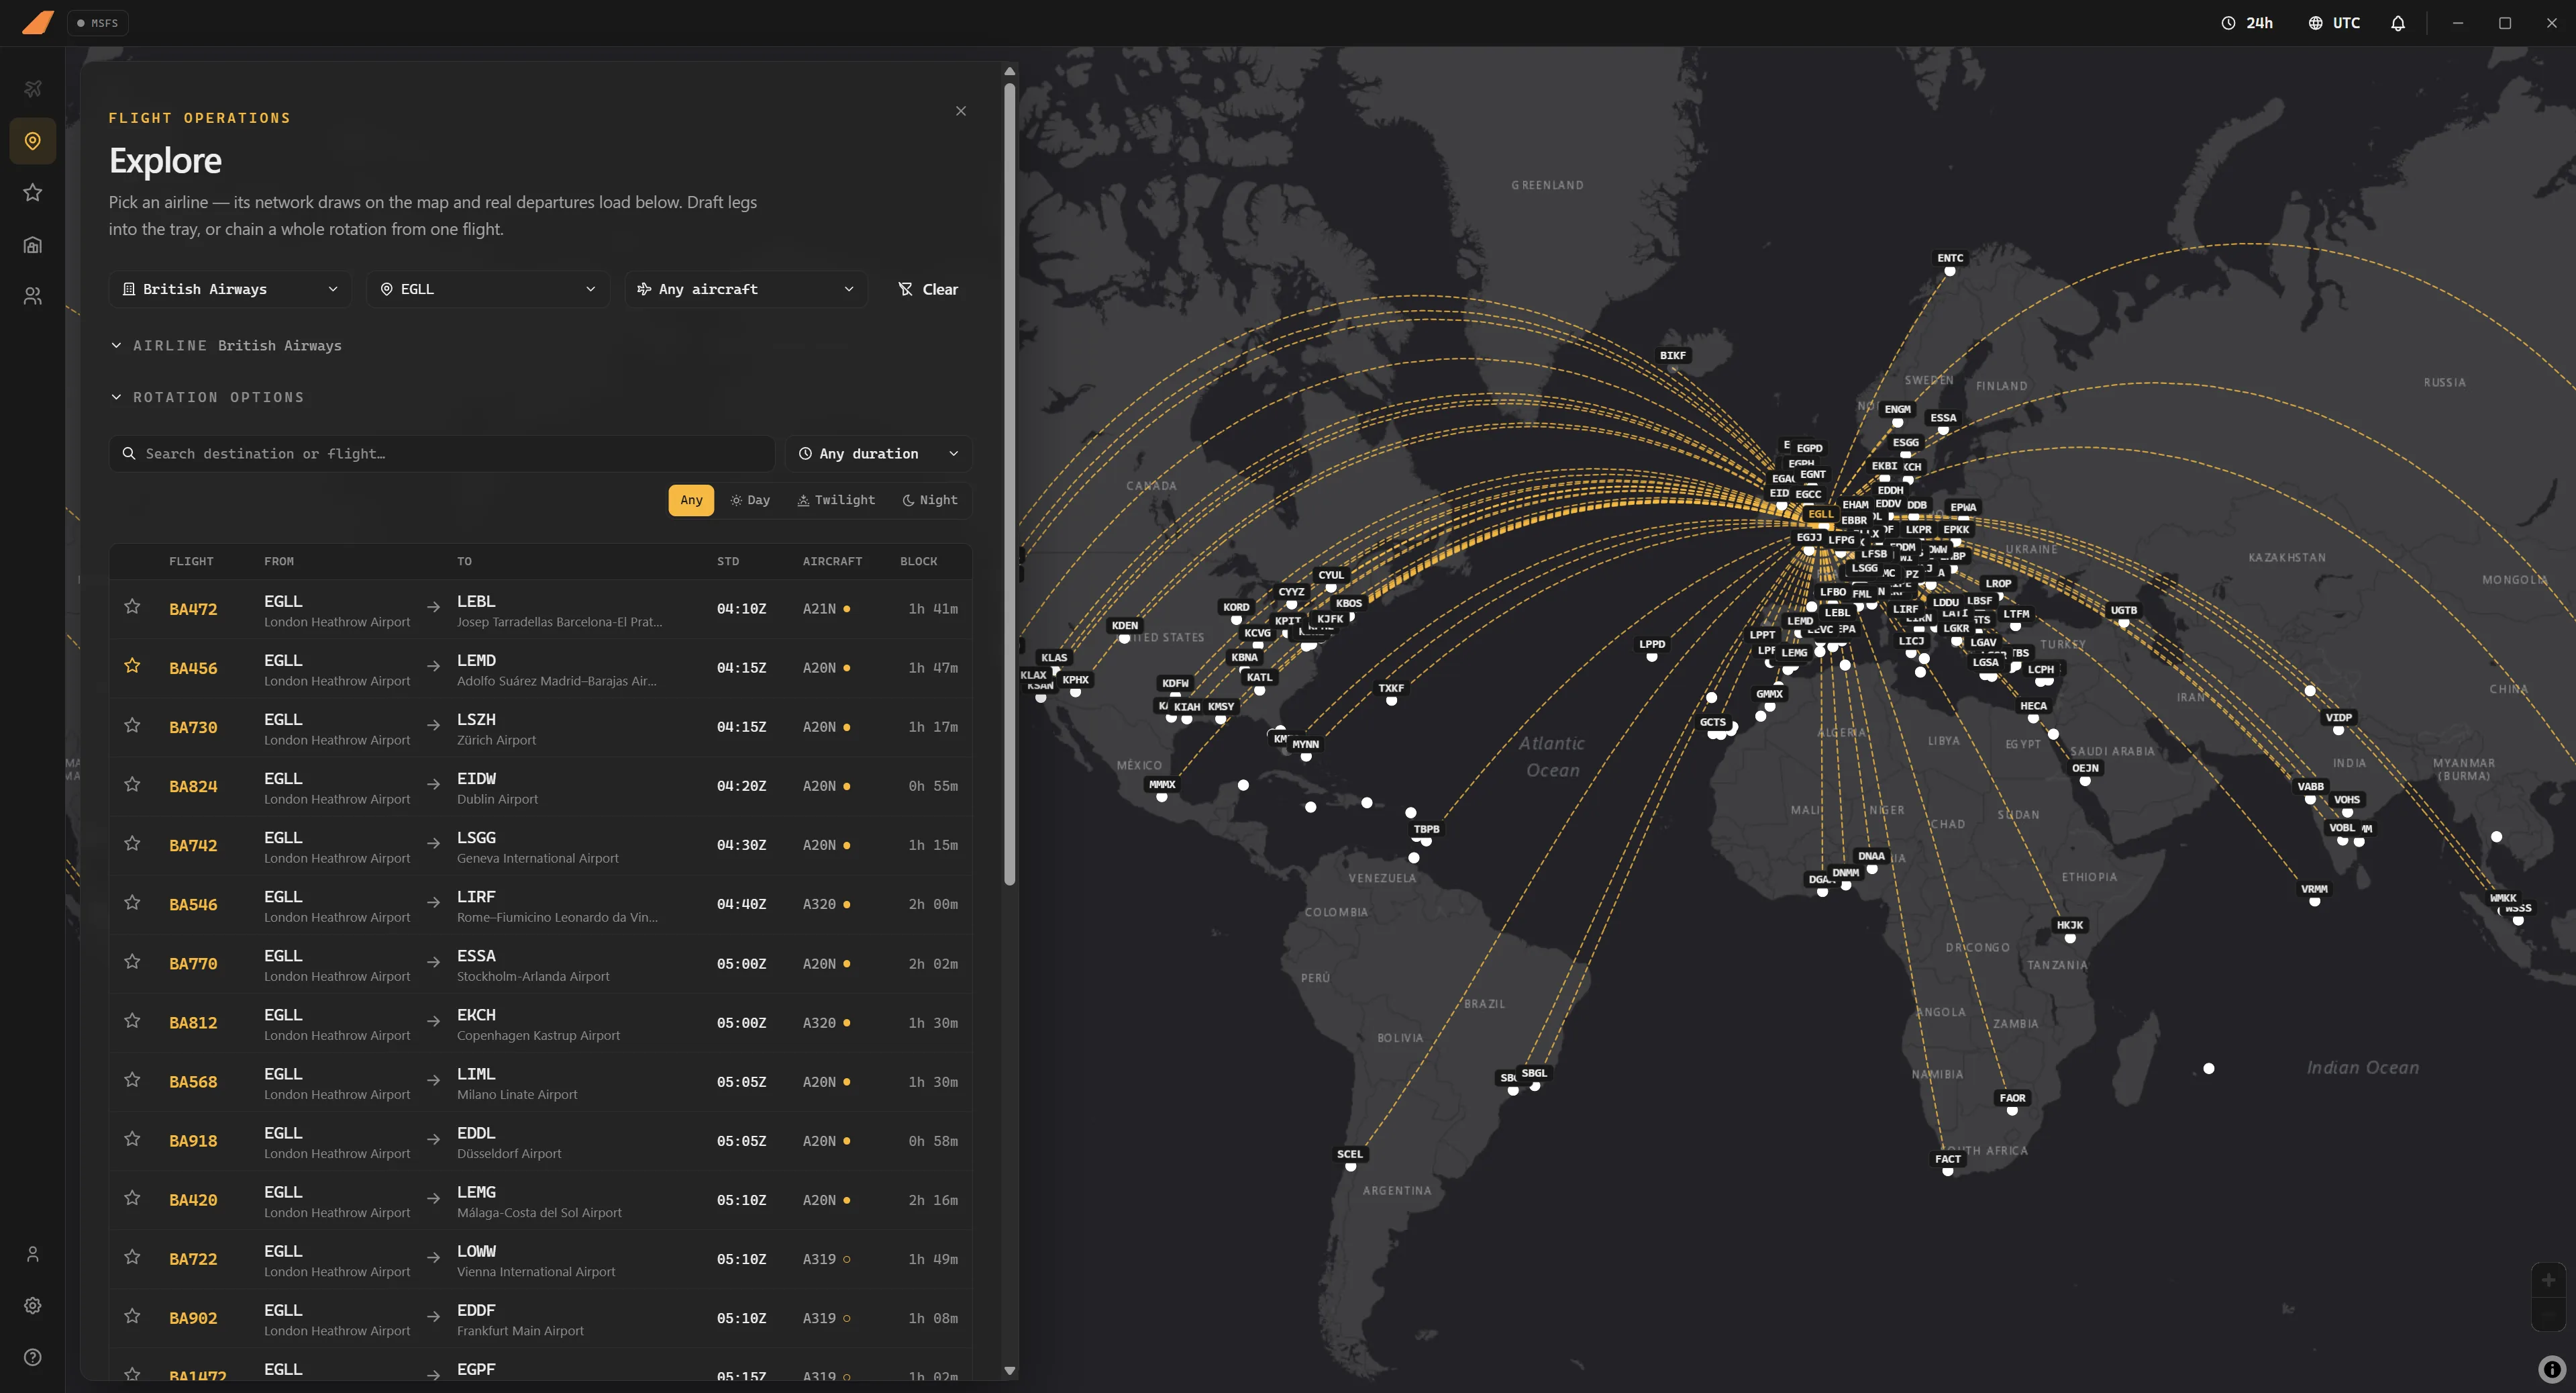Favorite flight BA812 with star
The image size is (2576, 1393).
click(132, 1020)
